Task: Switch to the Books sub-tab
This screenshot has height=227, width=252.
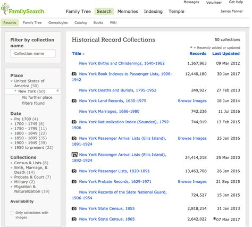Action: (x=98, y=23)
